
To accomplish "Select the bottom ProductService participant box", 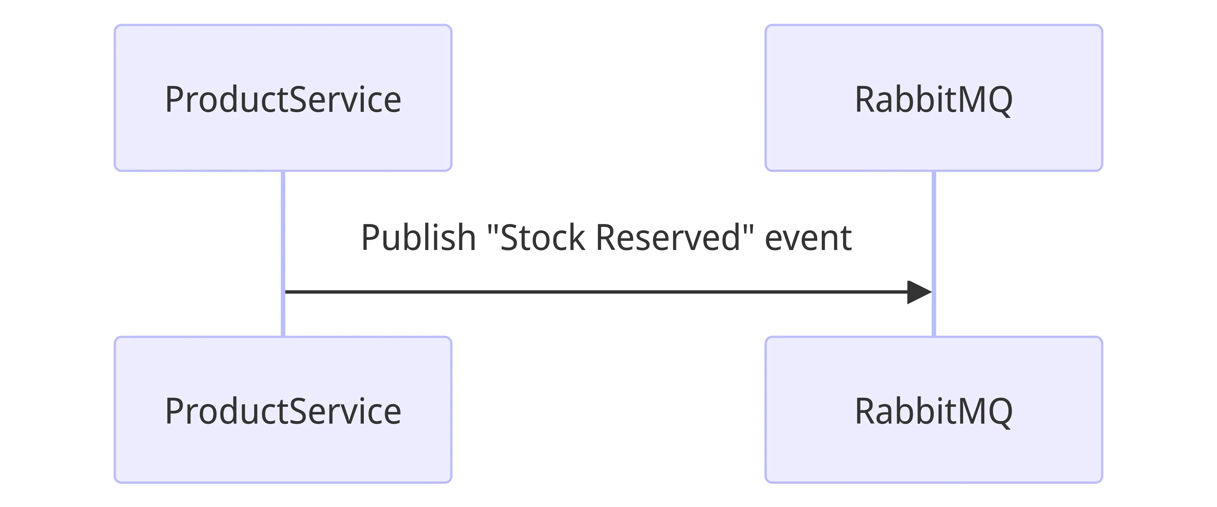I will (282, 410).
